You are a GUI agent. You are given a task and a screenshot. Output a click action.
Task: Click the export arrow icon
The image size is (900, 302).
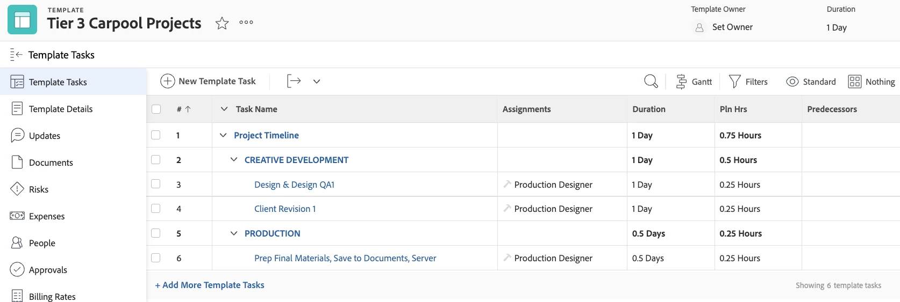tap(294, 82)
